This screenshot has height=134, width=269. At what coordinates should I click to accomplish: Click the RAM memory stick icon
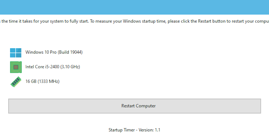16,81
